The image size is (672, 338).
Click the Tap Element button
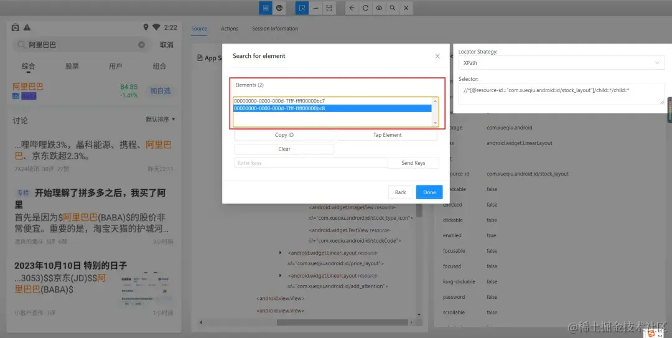(387, 134)
